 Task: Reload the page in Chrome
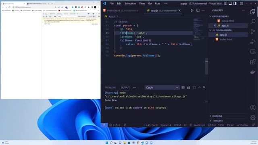point(9,7)
